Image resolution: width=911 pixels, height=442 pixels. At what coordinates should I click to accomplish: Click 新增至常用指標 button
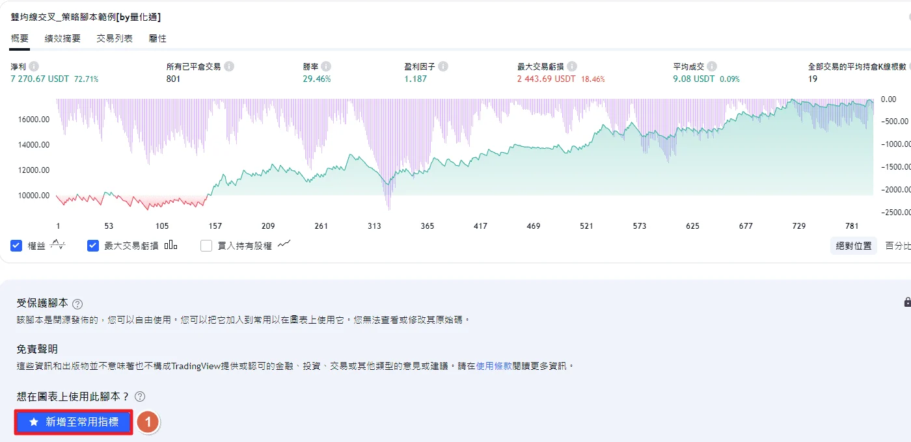74,422
